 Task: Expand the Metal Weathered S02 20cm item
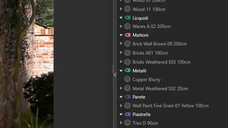pyautogui.click(x=121, y=88)
